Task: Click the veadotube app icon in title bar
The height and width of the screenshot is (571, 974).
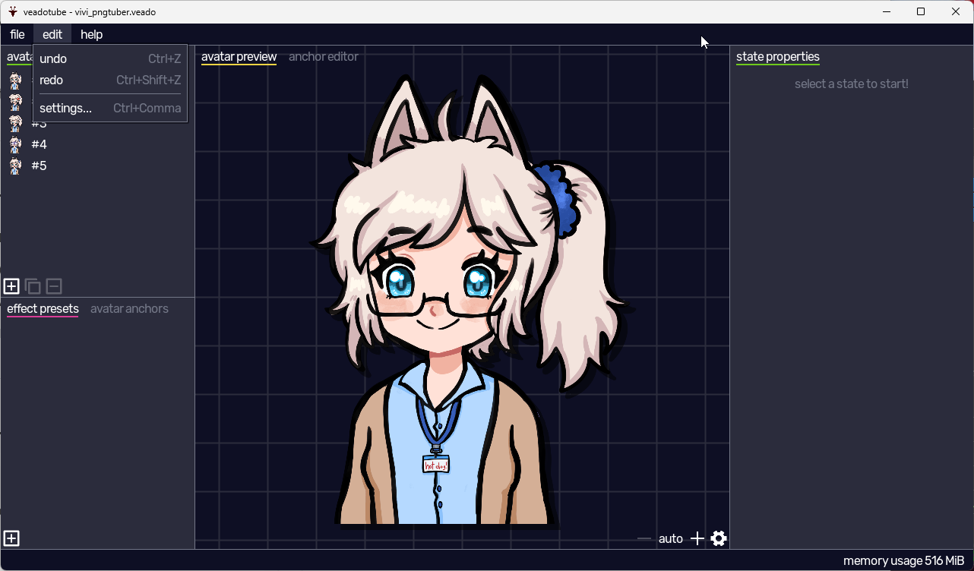Action: click(x=13, y=11)
